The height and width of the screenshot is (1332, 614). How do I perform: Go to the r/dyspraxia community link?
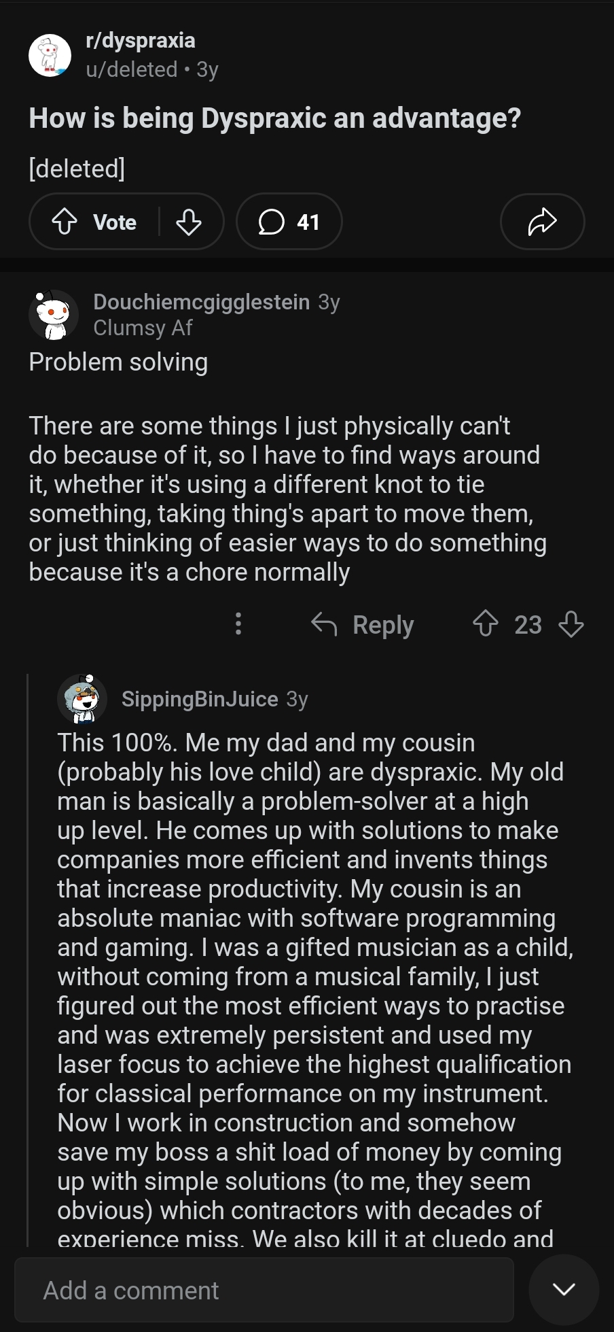[141, 40]
